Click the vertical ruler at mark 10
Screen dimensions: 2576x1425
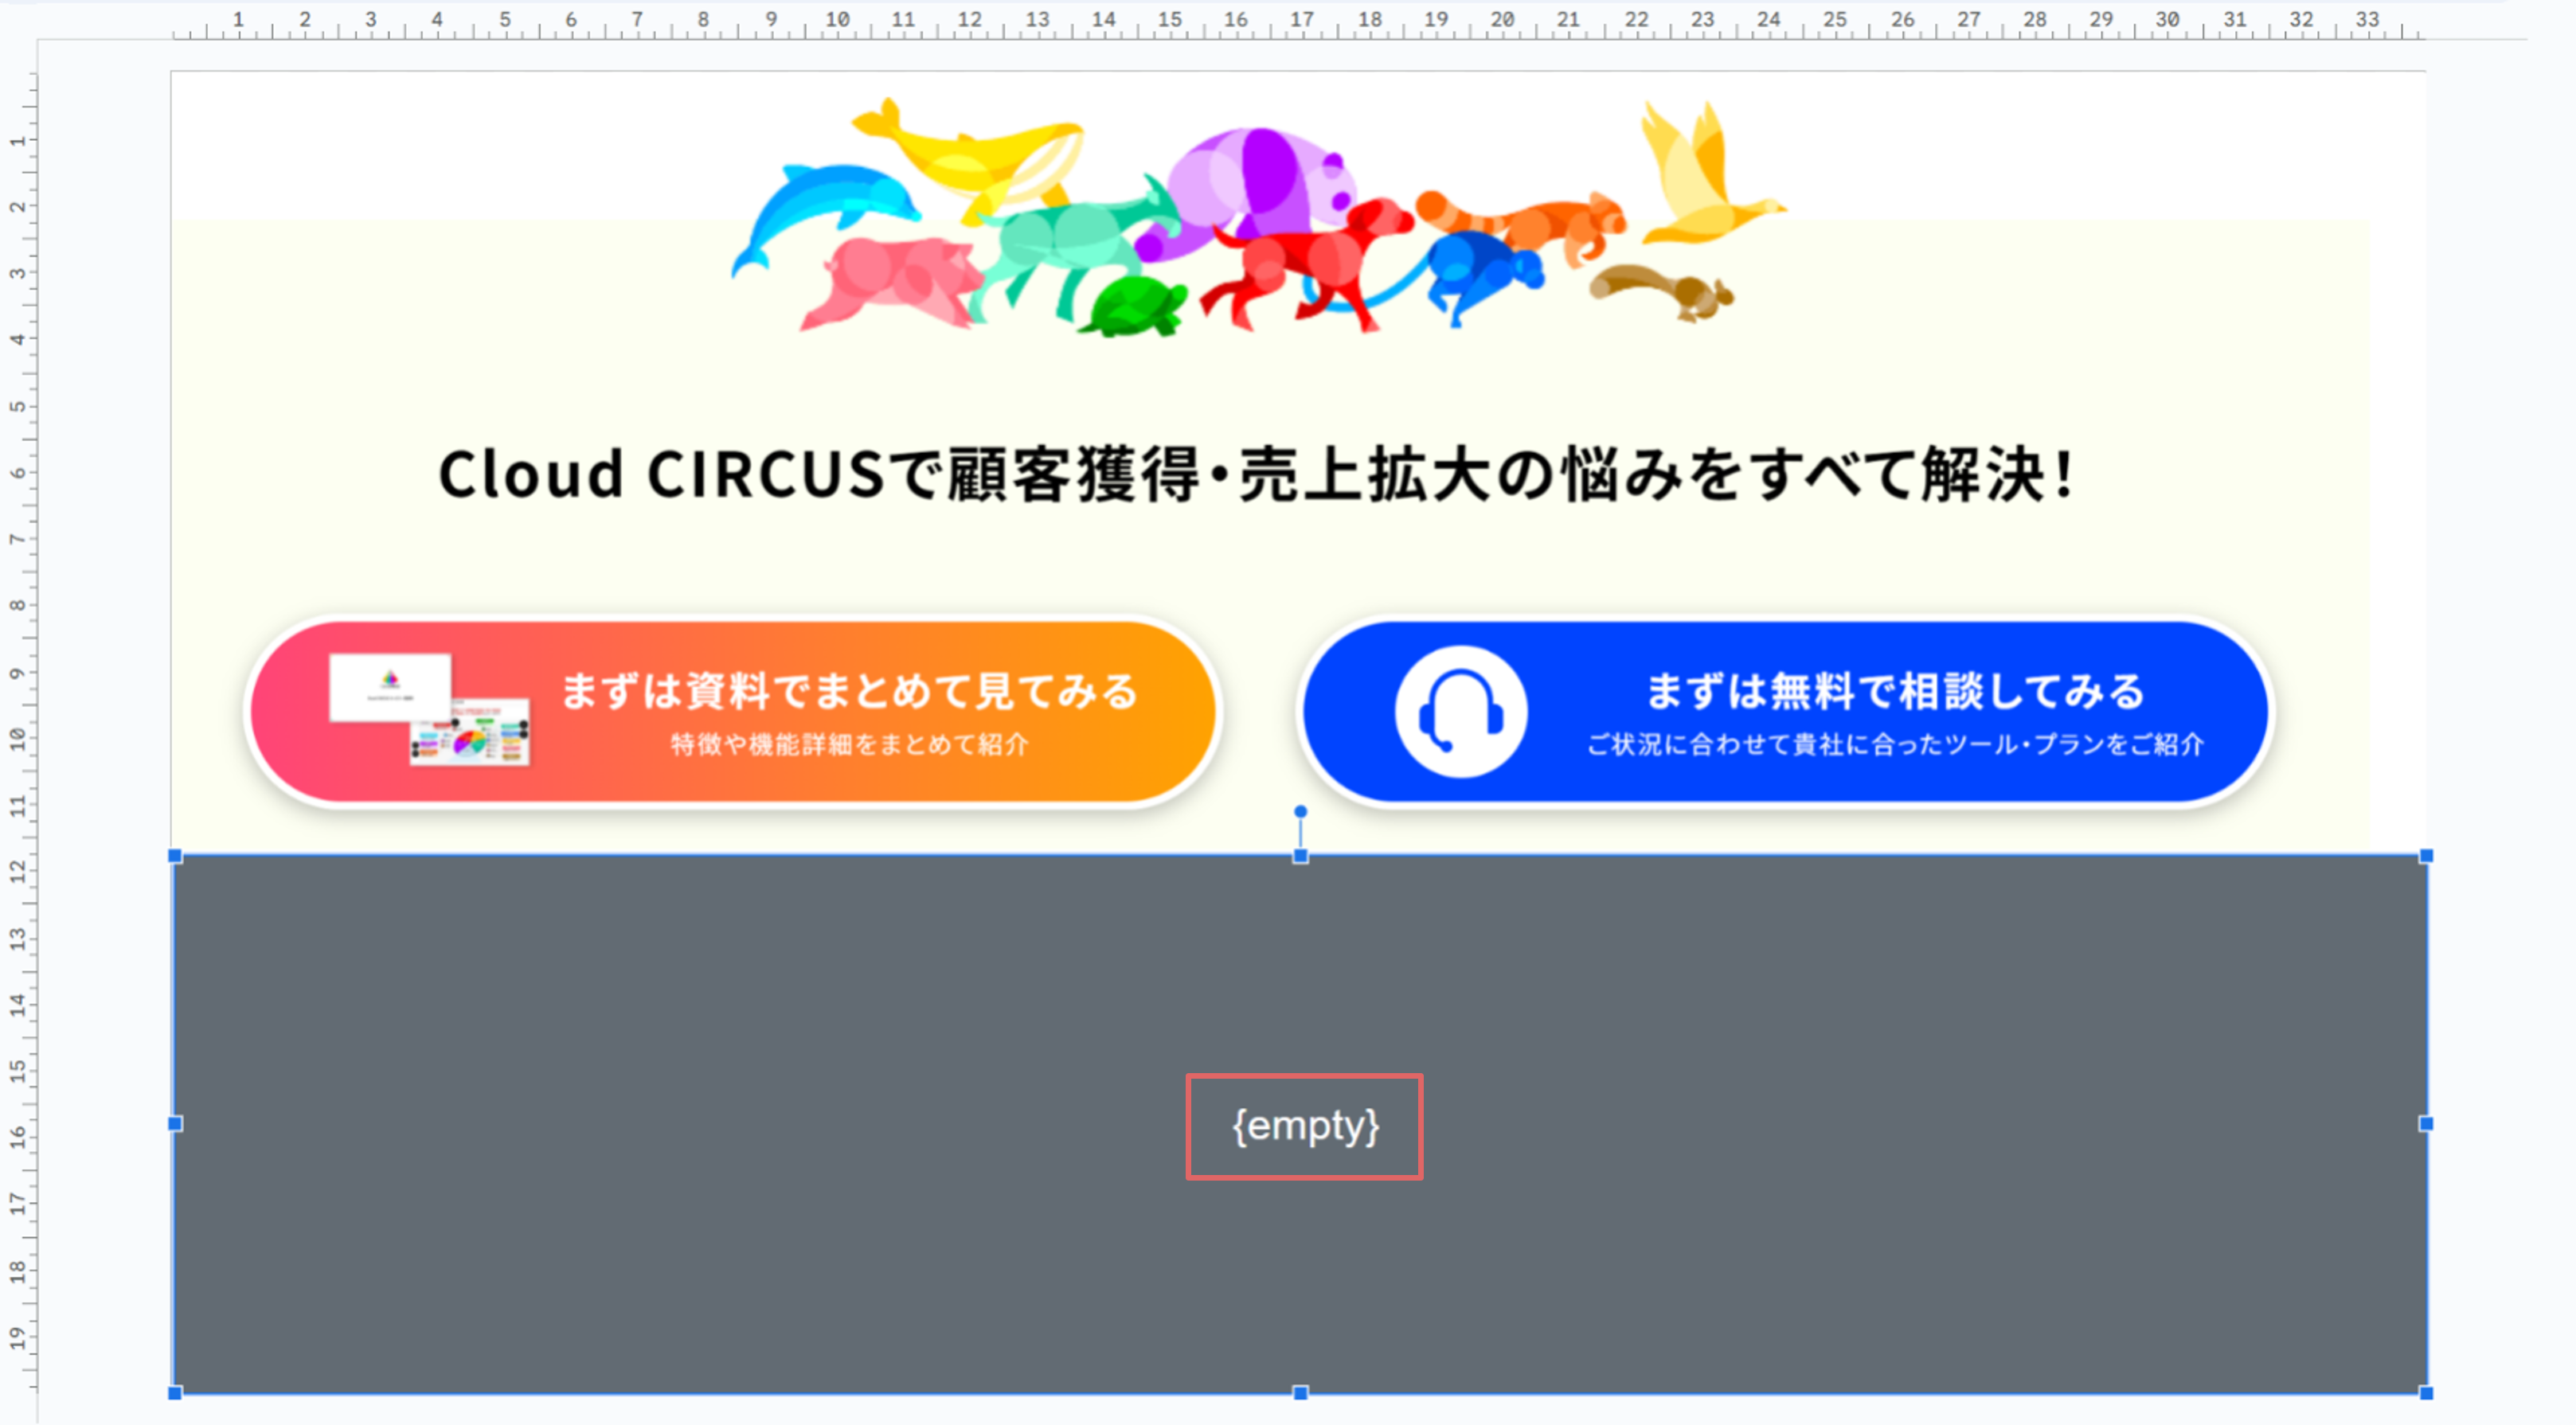tap(18, 739)
